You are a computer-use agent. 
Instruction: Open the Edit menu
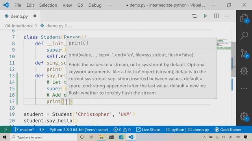[30, 5]
